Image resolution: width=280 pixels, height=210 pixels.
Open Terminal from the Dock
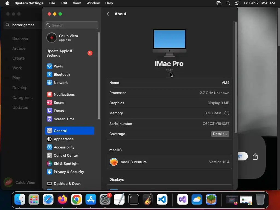[133, 199]
